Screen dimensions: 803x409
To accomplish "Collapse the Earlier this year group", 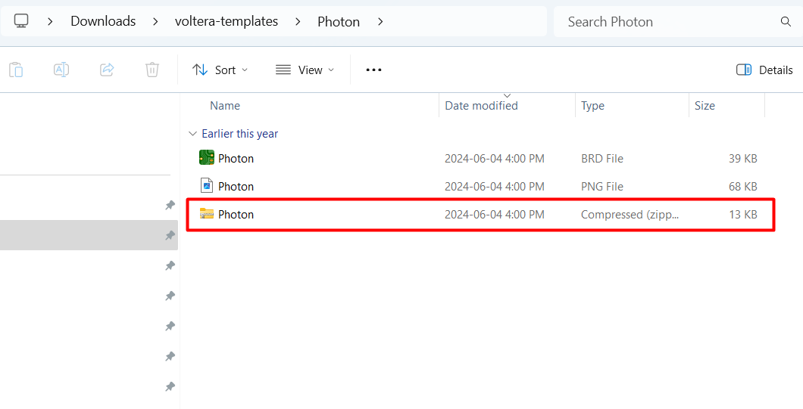I will tap(192, 134).
